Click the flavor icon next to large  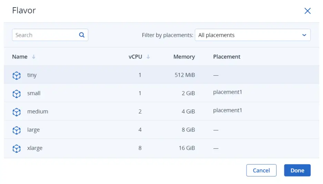click(17, 130)
